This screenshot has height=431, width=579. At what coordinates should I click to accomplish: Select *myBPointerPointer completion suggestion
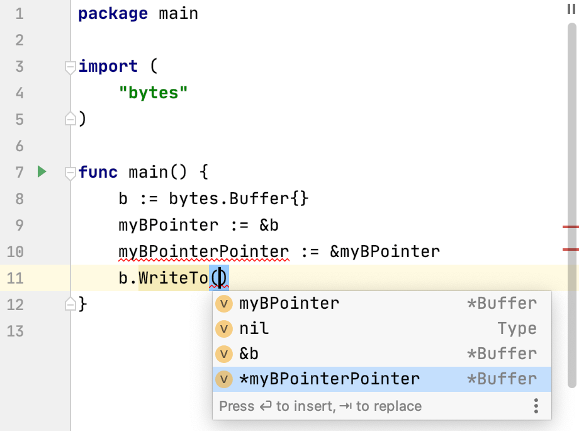[x=382, y=379]
